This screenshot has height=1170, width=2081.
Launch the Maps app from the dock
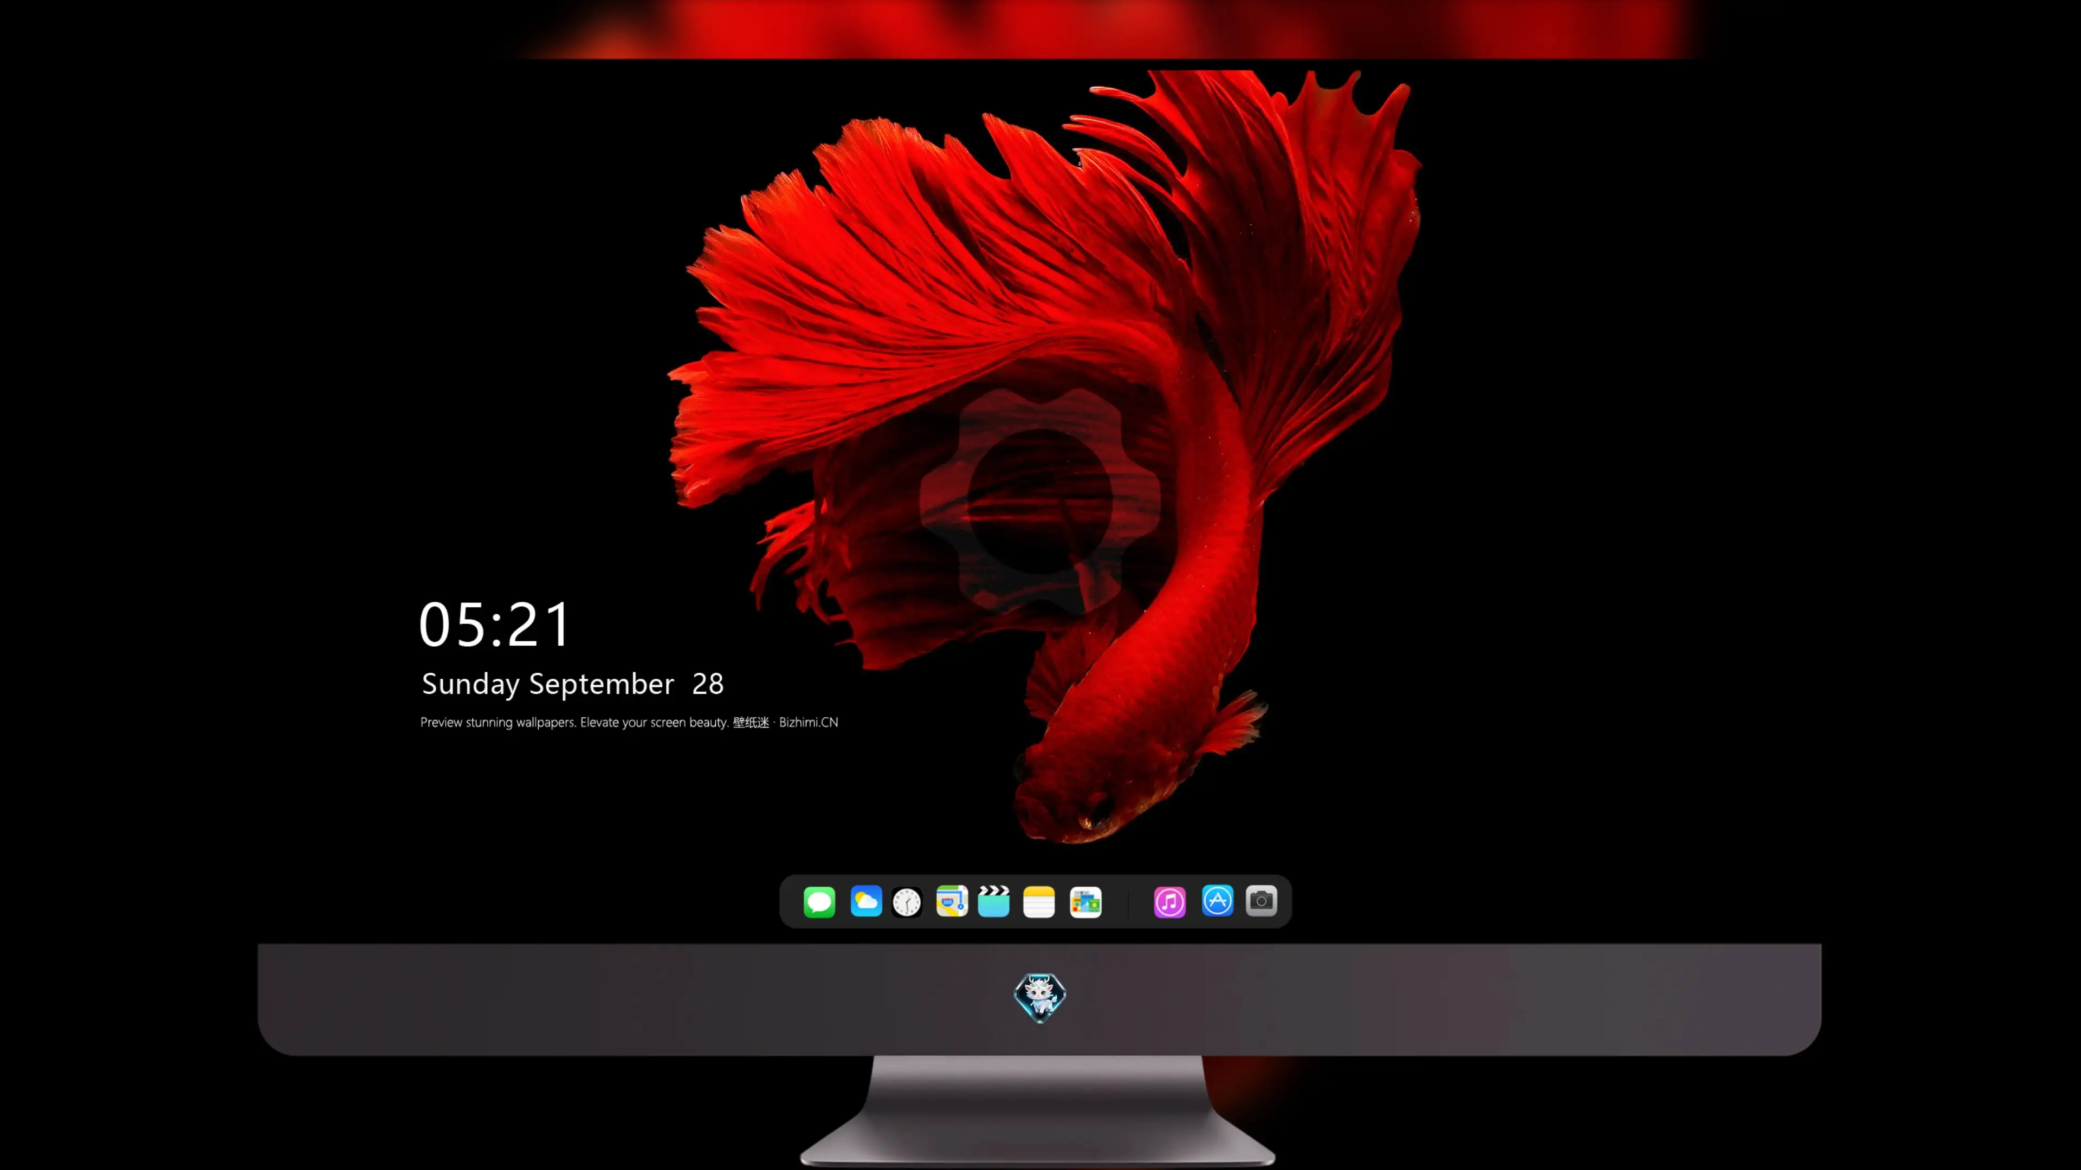click(x=952, y=901)
